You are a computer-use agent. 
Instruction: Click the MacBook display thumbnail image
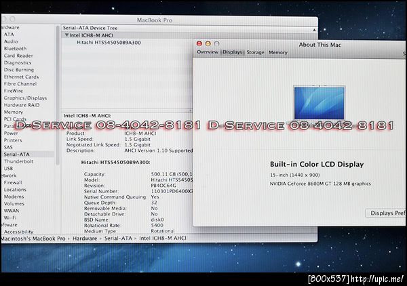tap(319, 103)
